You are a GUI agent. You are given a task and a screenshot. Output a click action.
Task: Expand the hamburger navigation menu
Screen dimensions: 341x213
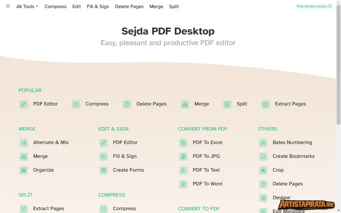(x=7, y=6)
